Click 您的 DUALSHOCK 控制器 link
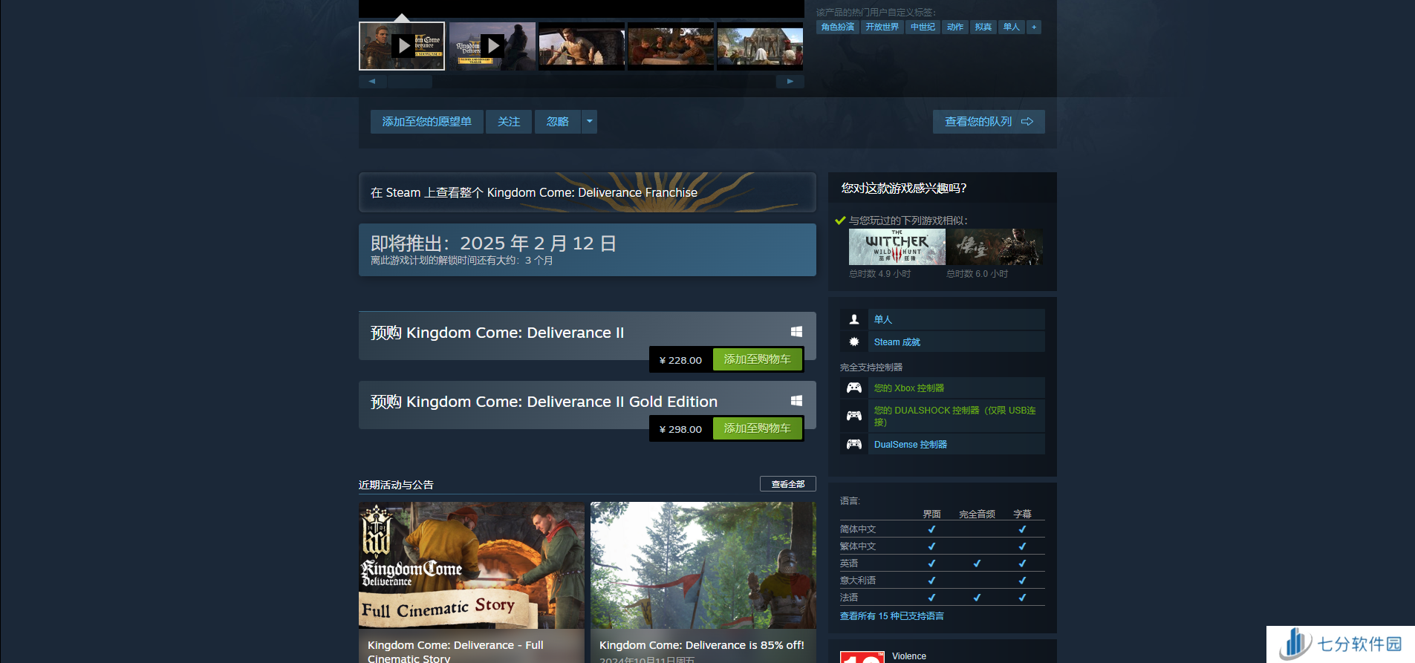Screen dimensions: 1415x663 (x=955, y=416)
